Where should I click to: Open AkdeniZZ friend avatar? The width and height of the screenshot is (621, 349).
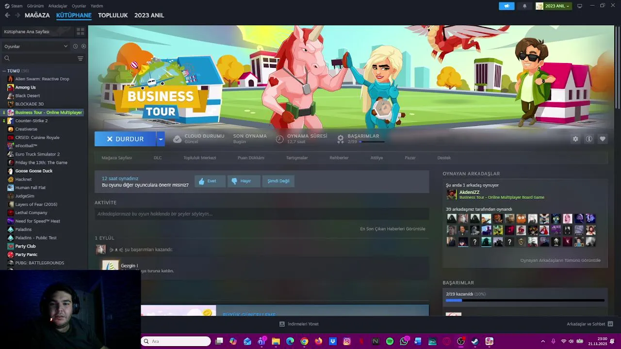(x=452, y=194)
